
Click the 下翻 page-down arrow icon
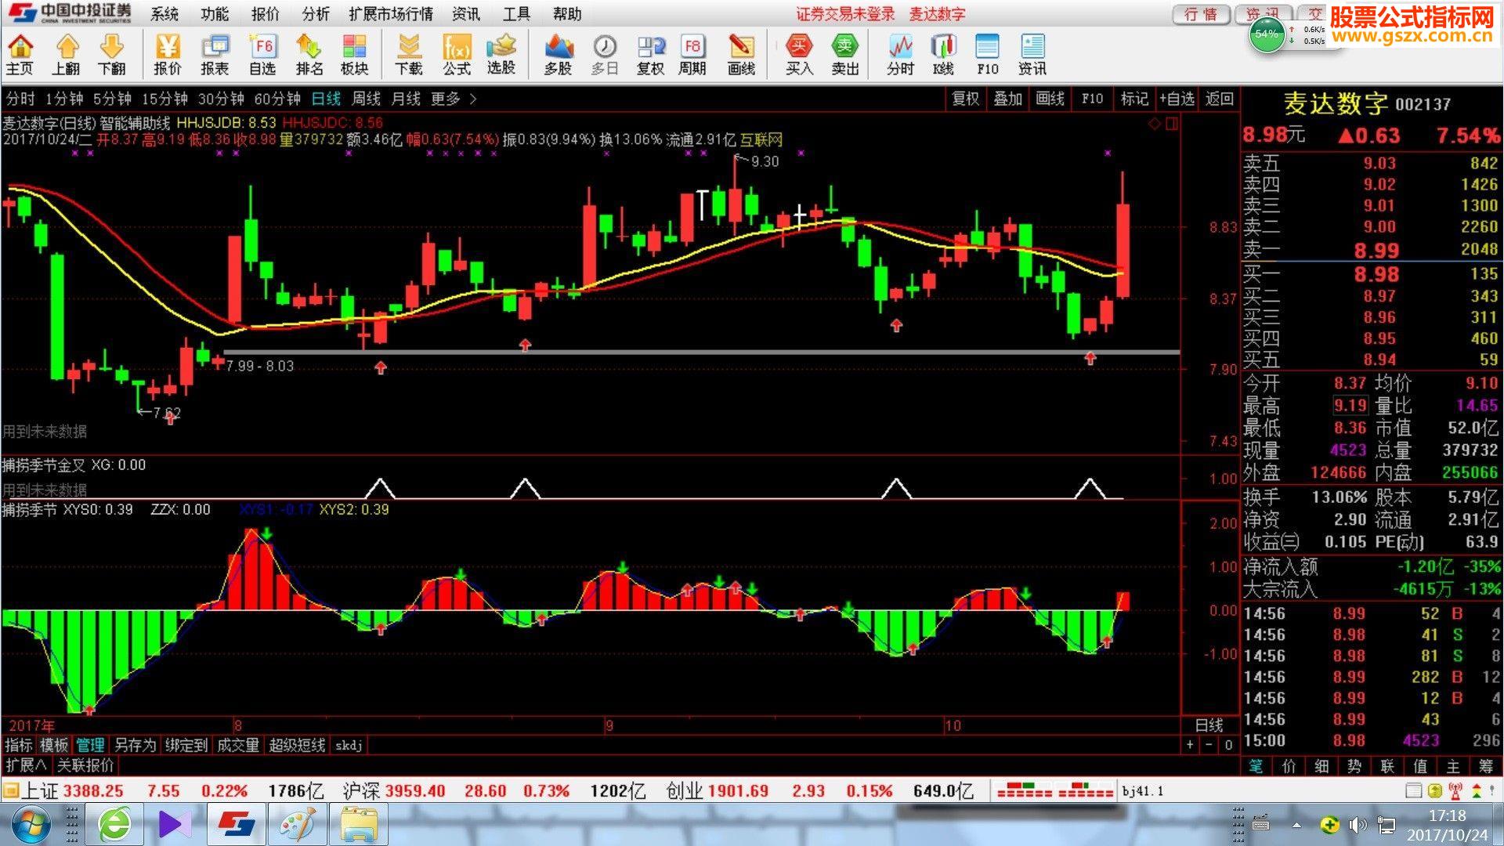(112, 55)
